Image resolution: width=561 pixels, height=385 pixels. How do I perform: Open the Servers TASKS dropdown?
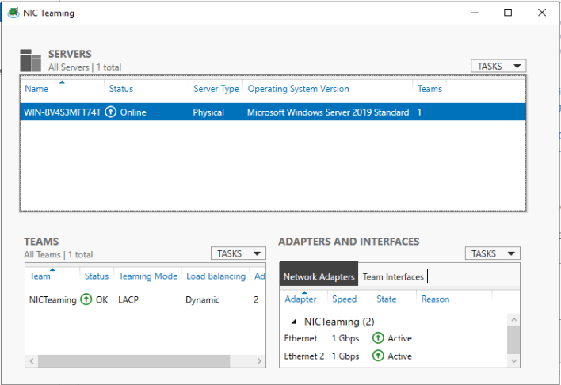coord(498,67)
